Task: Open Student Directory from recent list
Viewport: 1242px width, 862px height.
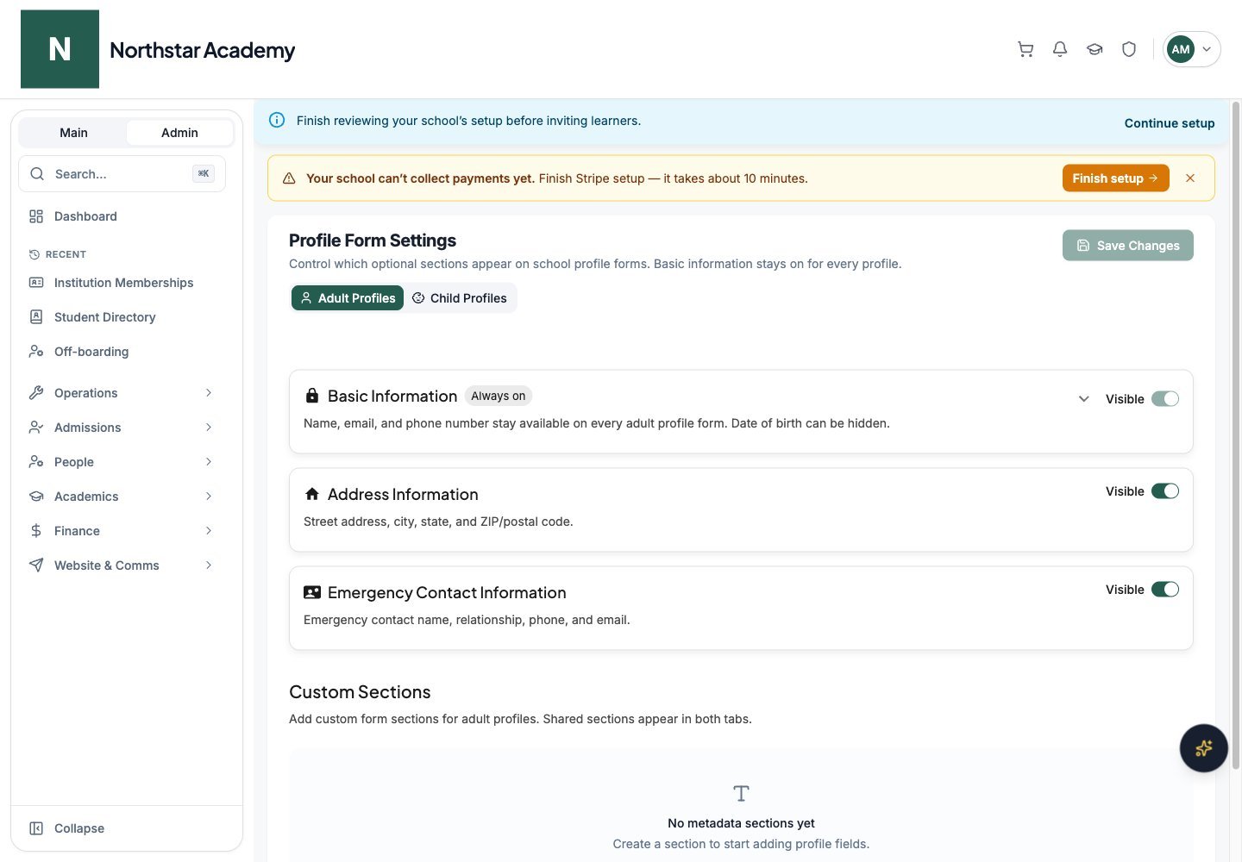Action: point(122,317)
